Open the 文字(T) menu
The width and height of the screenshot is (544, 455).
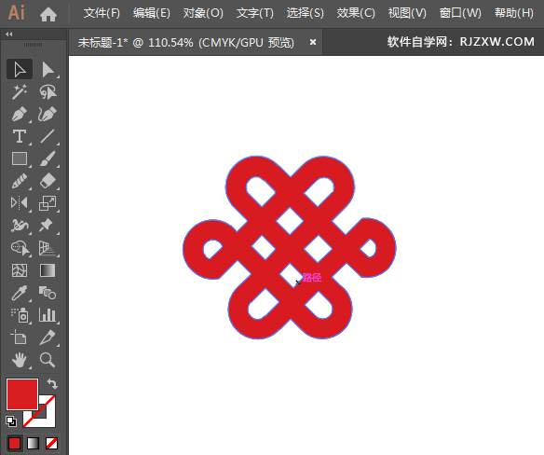255,14
